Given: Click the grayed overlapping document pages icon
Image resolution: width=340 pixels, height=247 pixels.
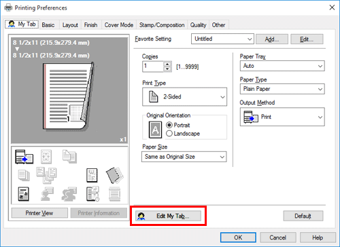Looking at the screenshot, I should click(x=69, y=156).
